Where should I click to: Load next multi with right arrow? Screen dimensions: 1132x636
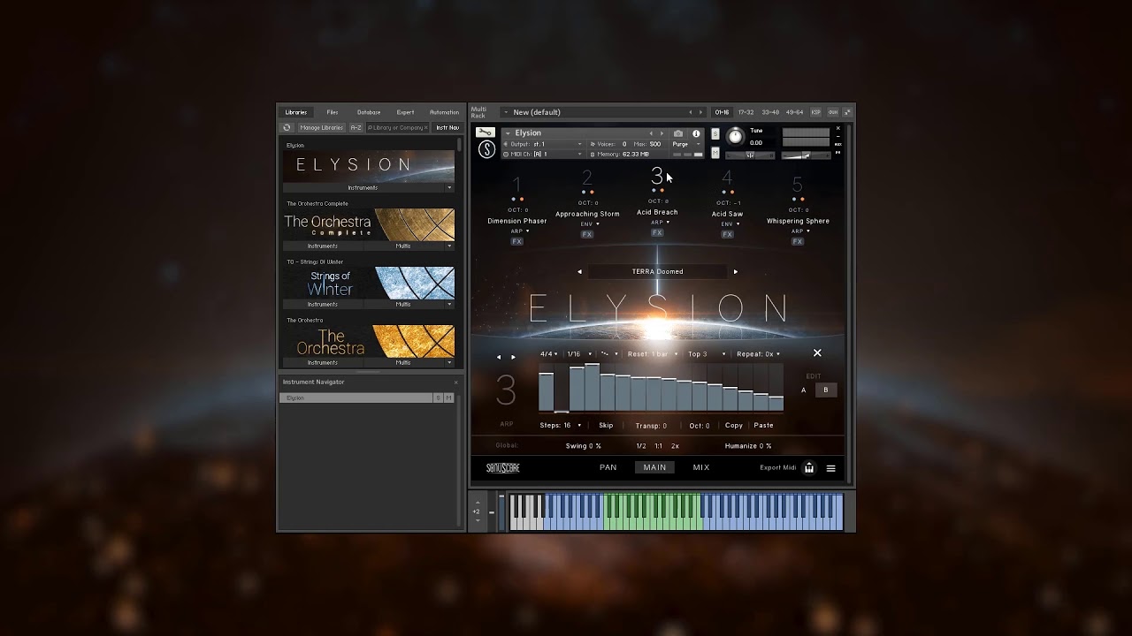(x=700, y=112)
